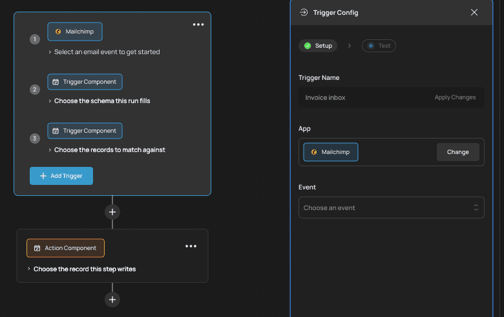Click the up-down arrows on Event dropdown

coord(476,207)
